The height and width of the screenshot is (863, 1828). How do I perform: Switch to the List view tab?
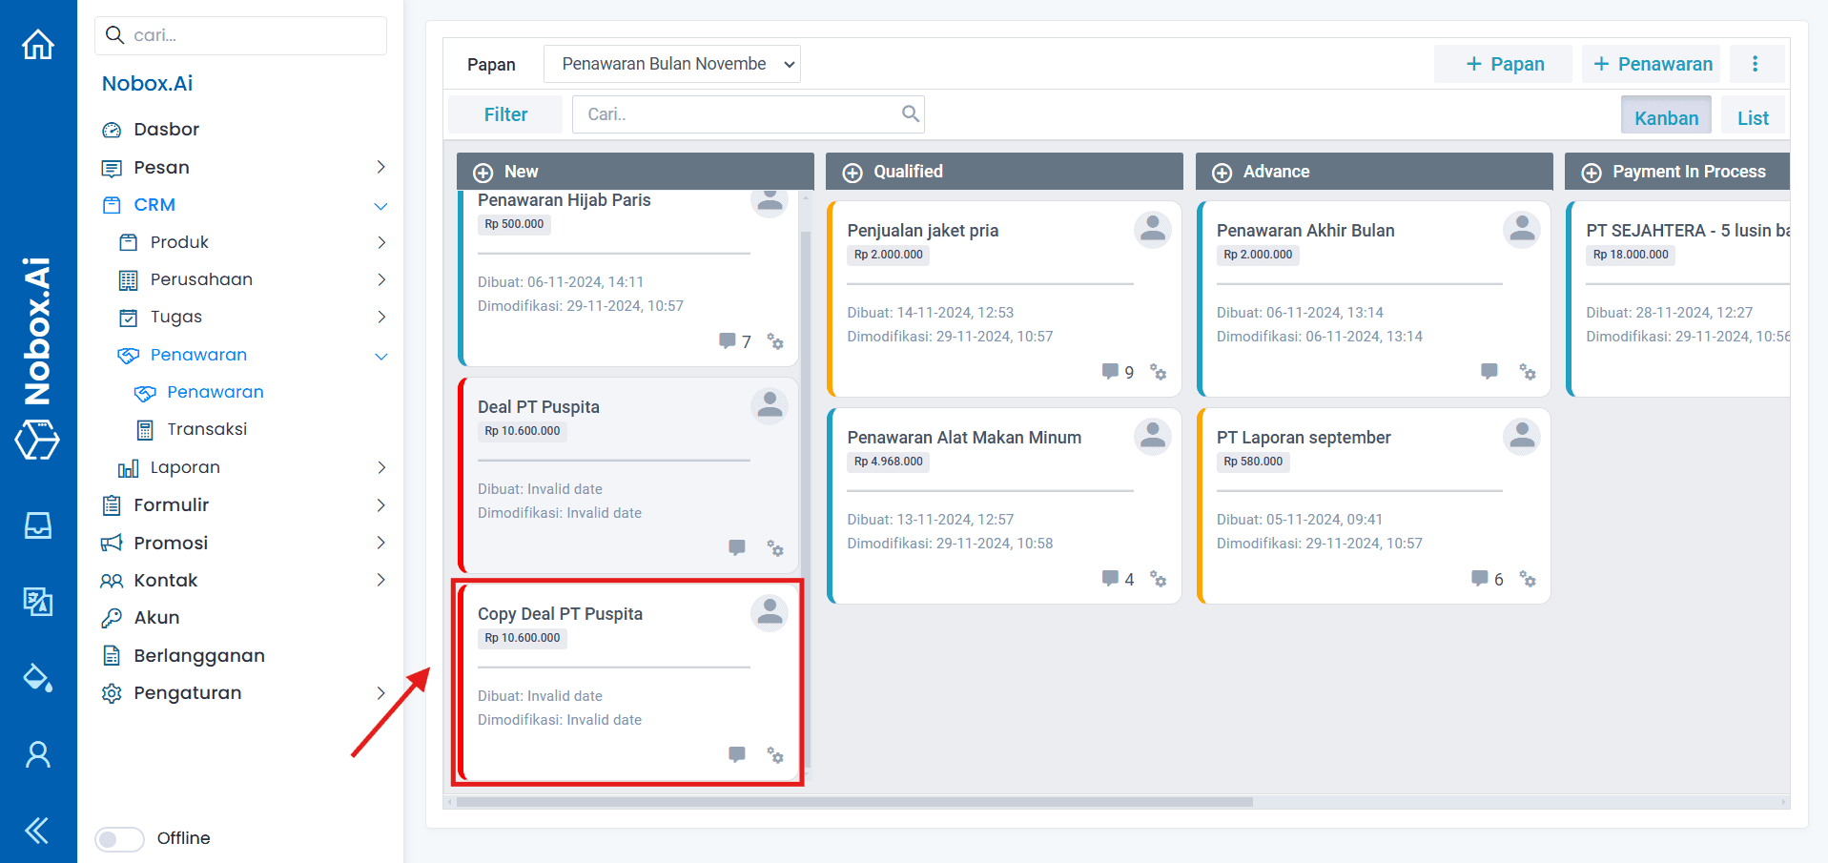pyautogui.click(x=1753, y=116)
